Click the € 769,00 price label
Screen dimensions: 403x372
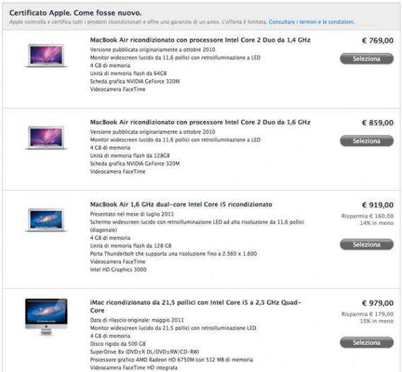pyautogui.click(x=378, y=40)
